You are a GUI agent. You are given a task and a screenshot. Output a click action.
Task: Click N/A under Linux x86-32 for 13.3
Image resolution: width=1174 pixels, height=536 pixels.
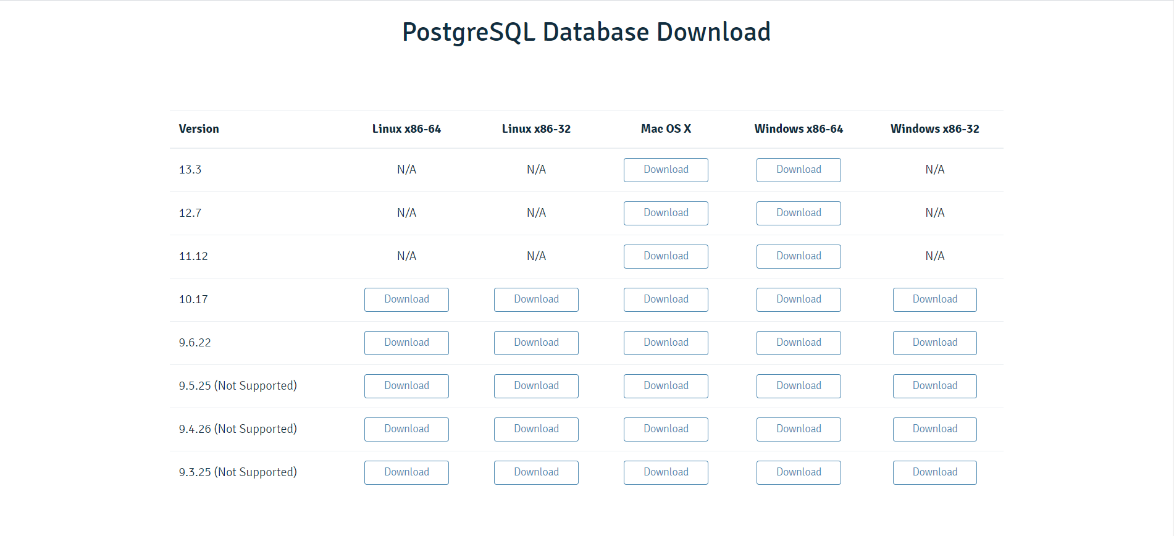536,170
